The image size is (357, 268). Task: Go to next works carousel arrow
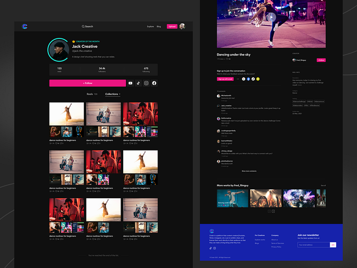point(274,211)
